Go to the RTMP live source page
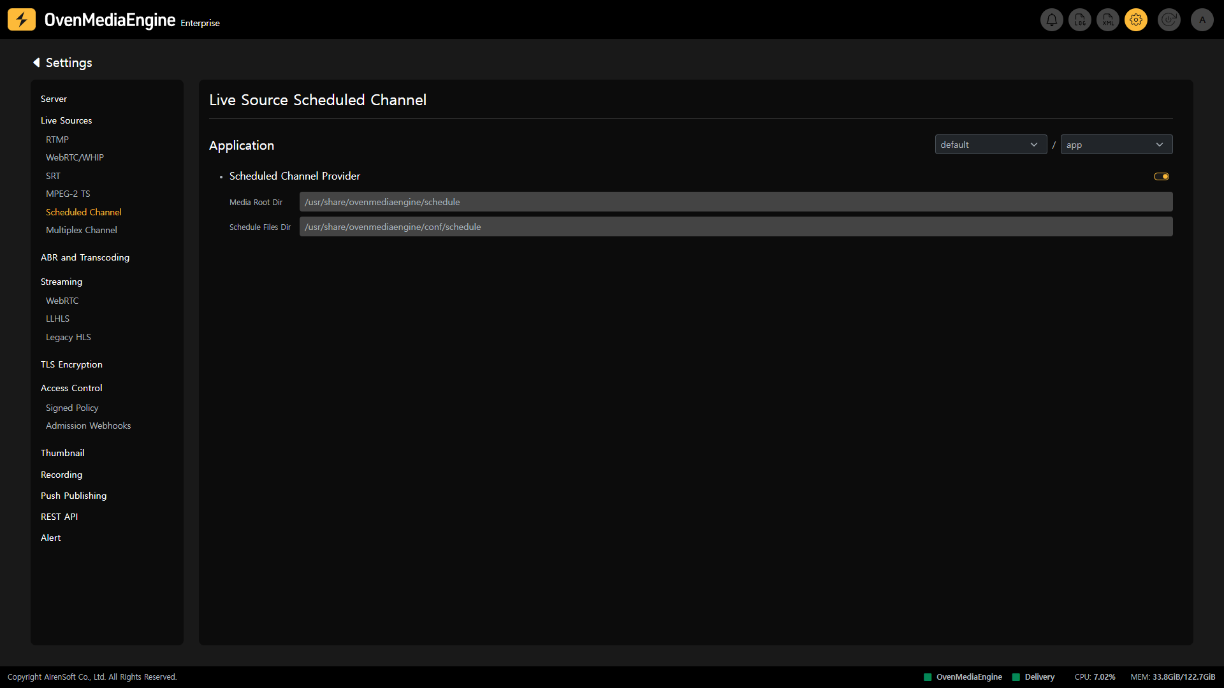Screen dimensions: 1224x688 coord(57,140)
